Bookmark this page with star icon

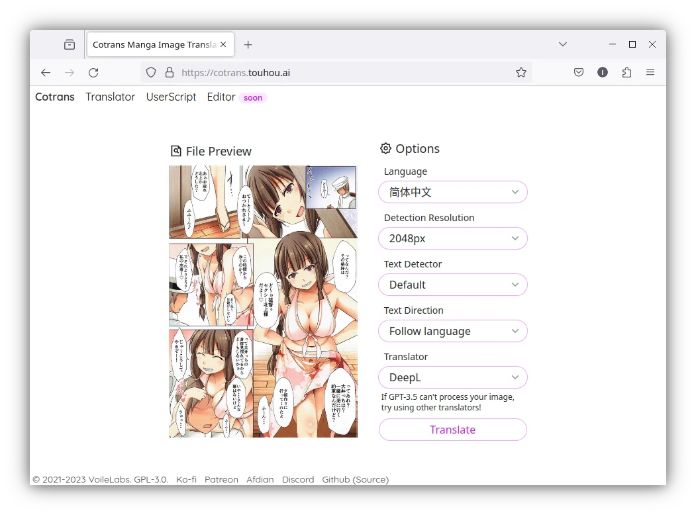[521, 73]
